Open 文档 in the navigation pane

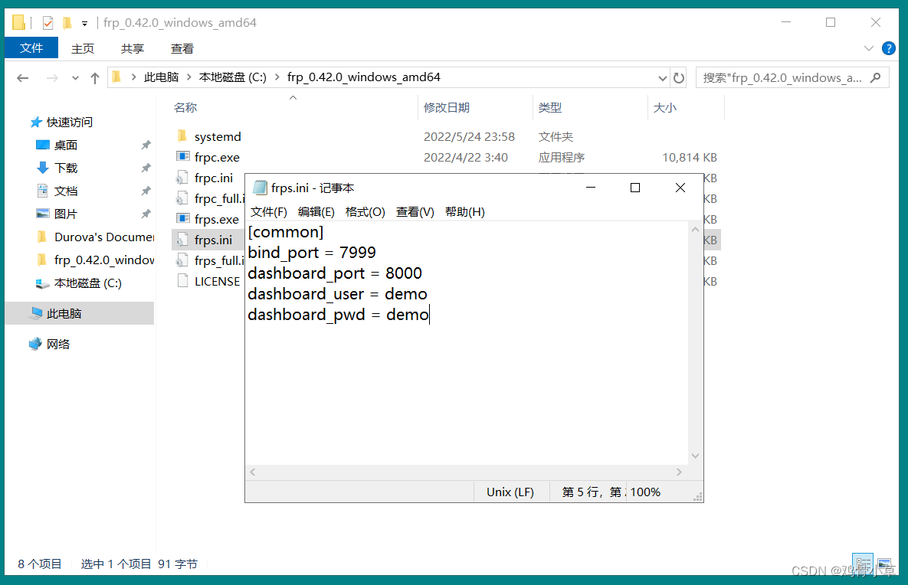(65, 191)
